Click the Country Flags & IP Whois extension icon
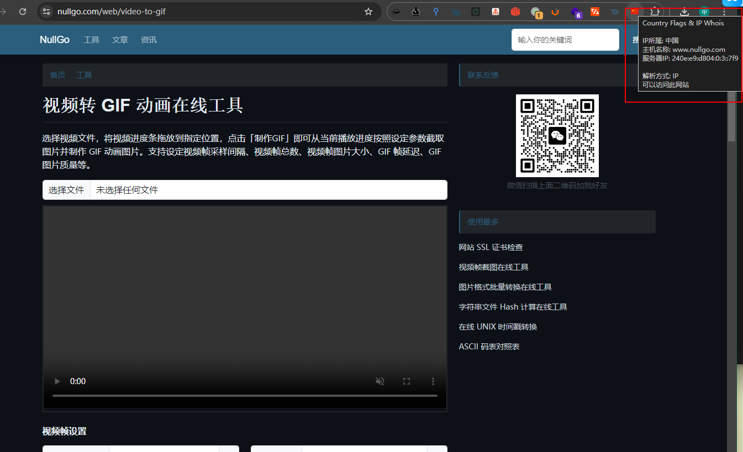 [x=634, y=12]
